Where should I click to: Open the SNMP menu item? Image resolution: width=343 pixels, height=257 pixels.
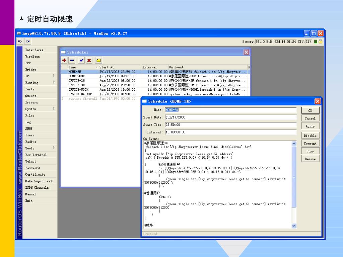click(x=40, y=129)
